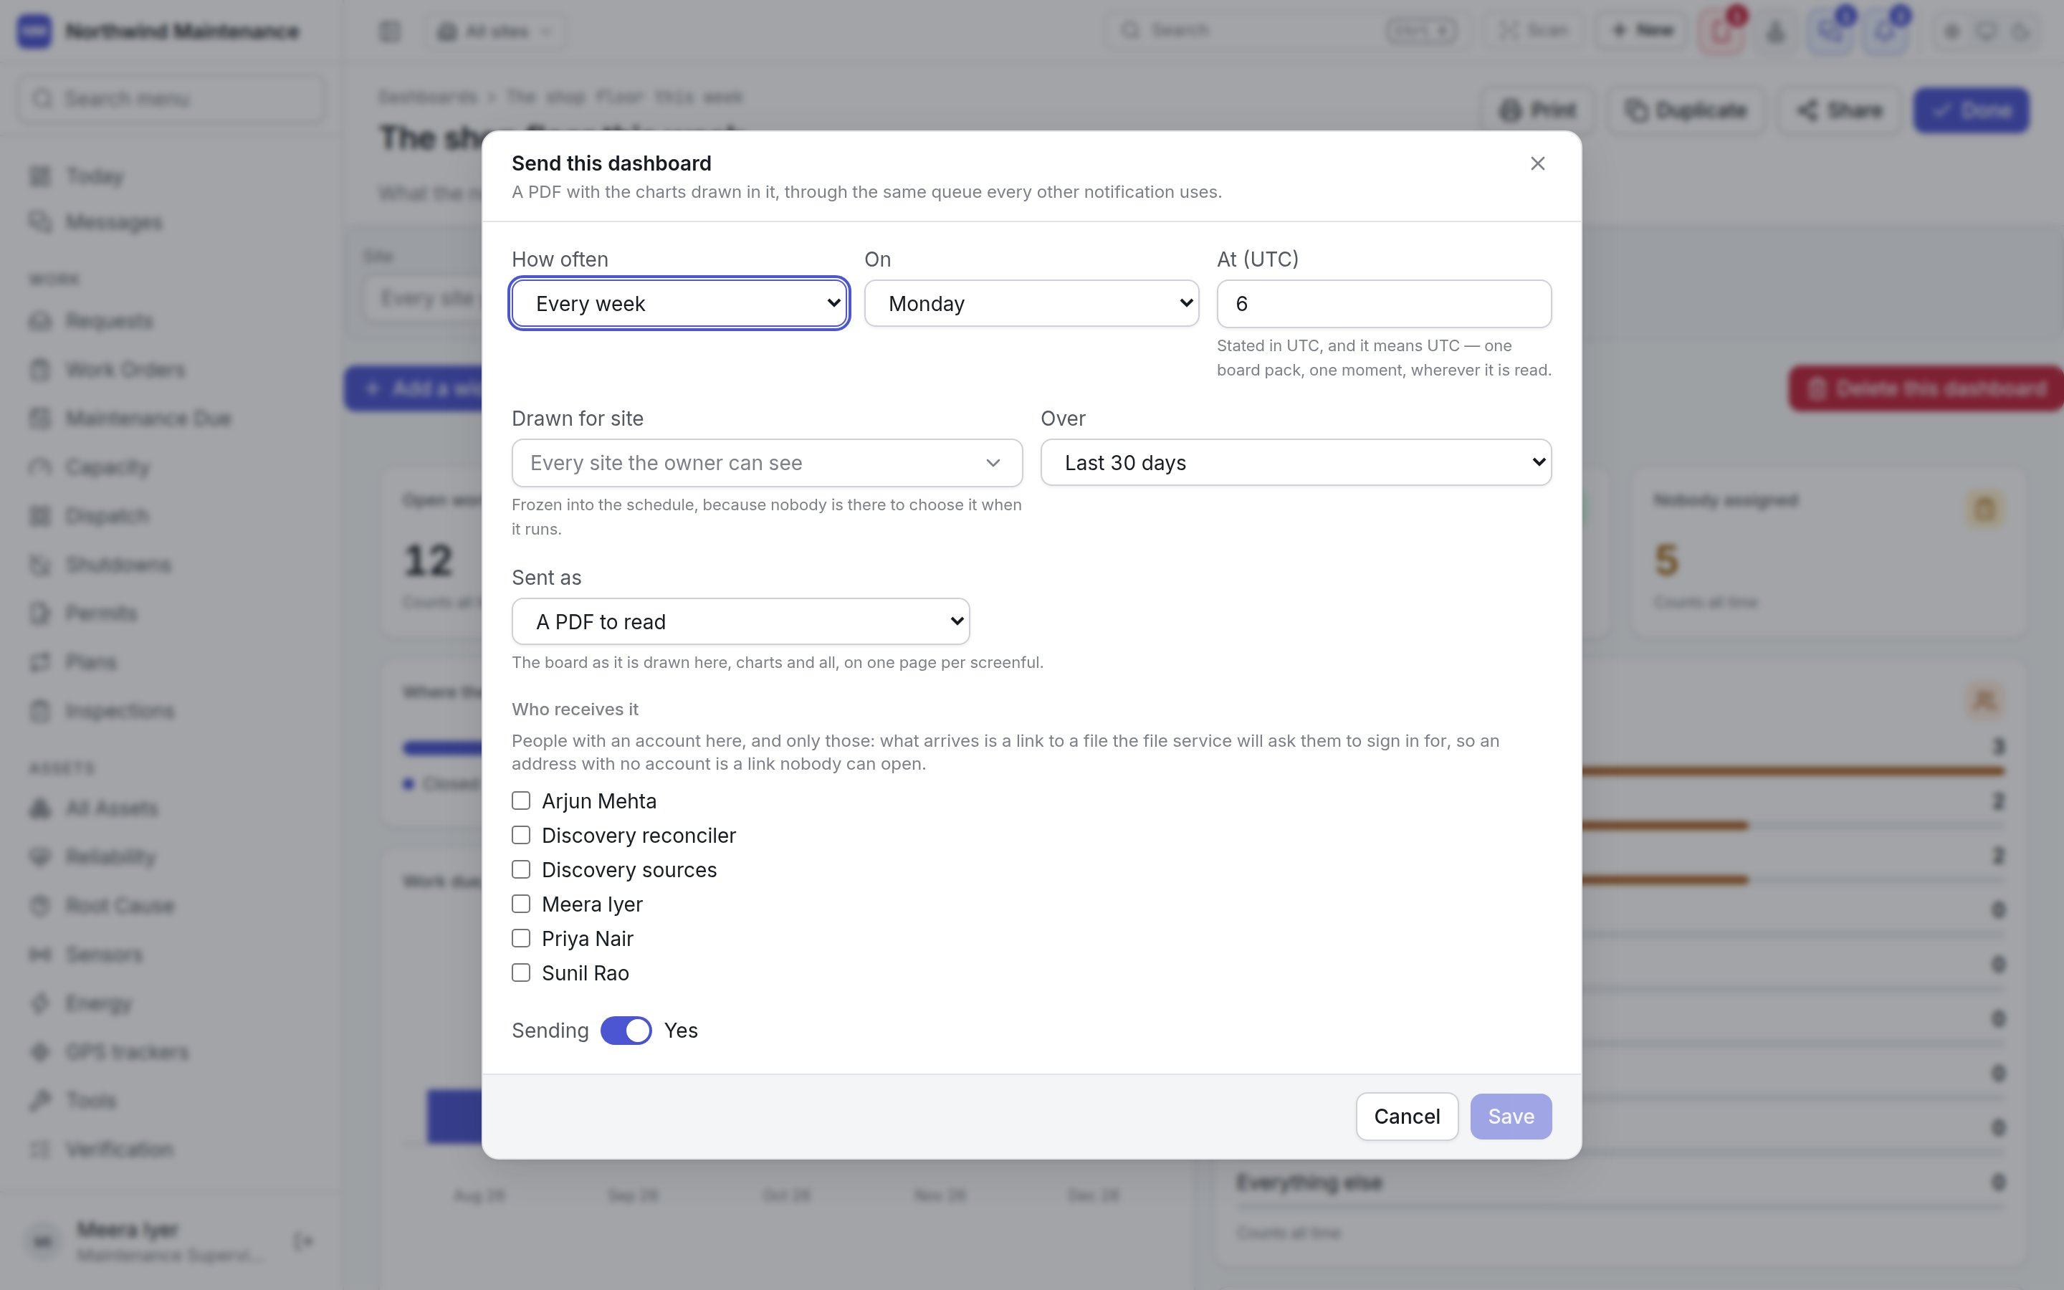
Task: Click the Inspections clipboard icon
Action: click(x=40, y=711)
